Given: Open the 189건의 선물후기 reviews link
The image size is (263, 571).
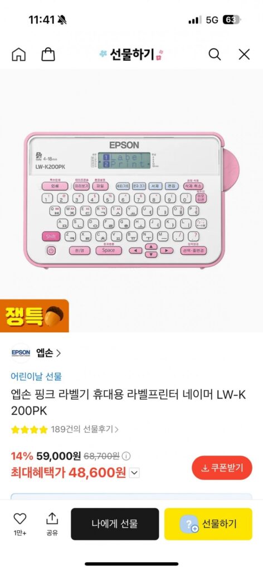Looking at the screenshot, I should point(85,429).
